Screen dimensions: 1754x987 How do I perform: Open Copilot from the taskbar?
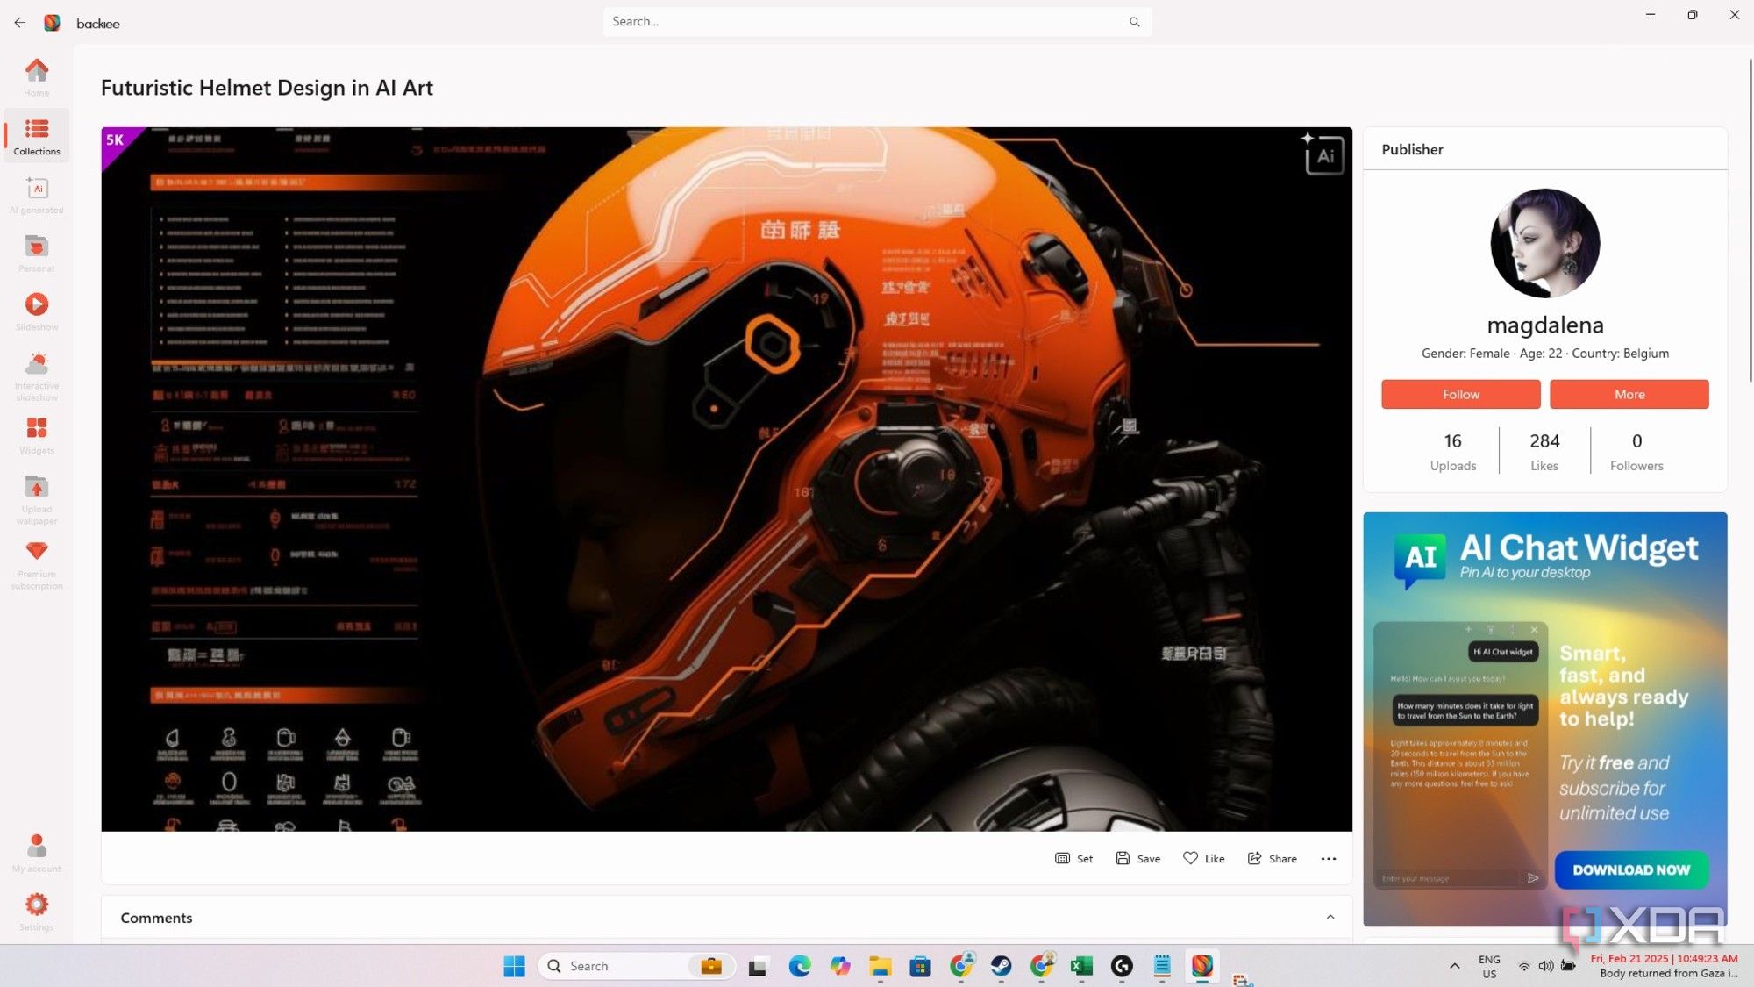(x=840, y=966)
